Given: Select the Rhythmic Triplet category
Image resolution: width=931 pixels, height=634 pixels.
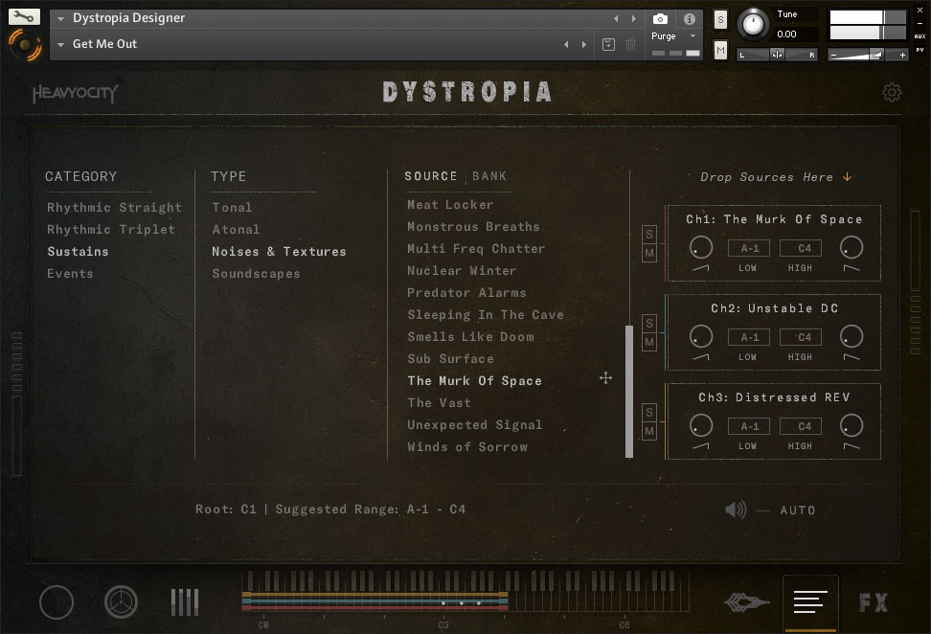Looking at the screenshot, I should (111, 230).
